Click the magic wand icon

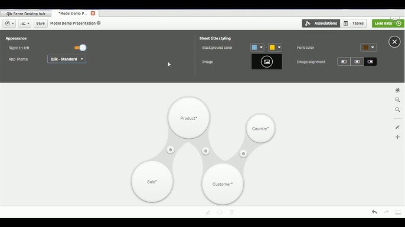click(x=397, y=127)
